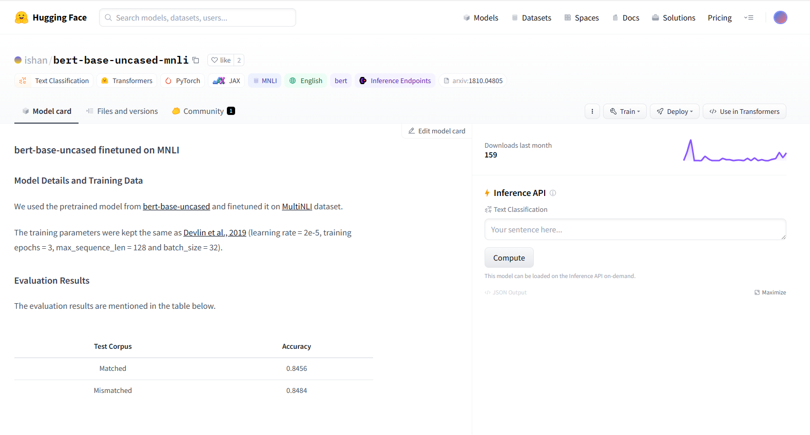
Task: Click the Mismatched test corpus cell
Action: [x=113, y=390]
